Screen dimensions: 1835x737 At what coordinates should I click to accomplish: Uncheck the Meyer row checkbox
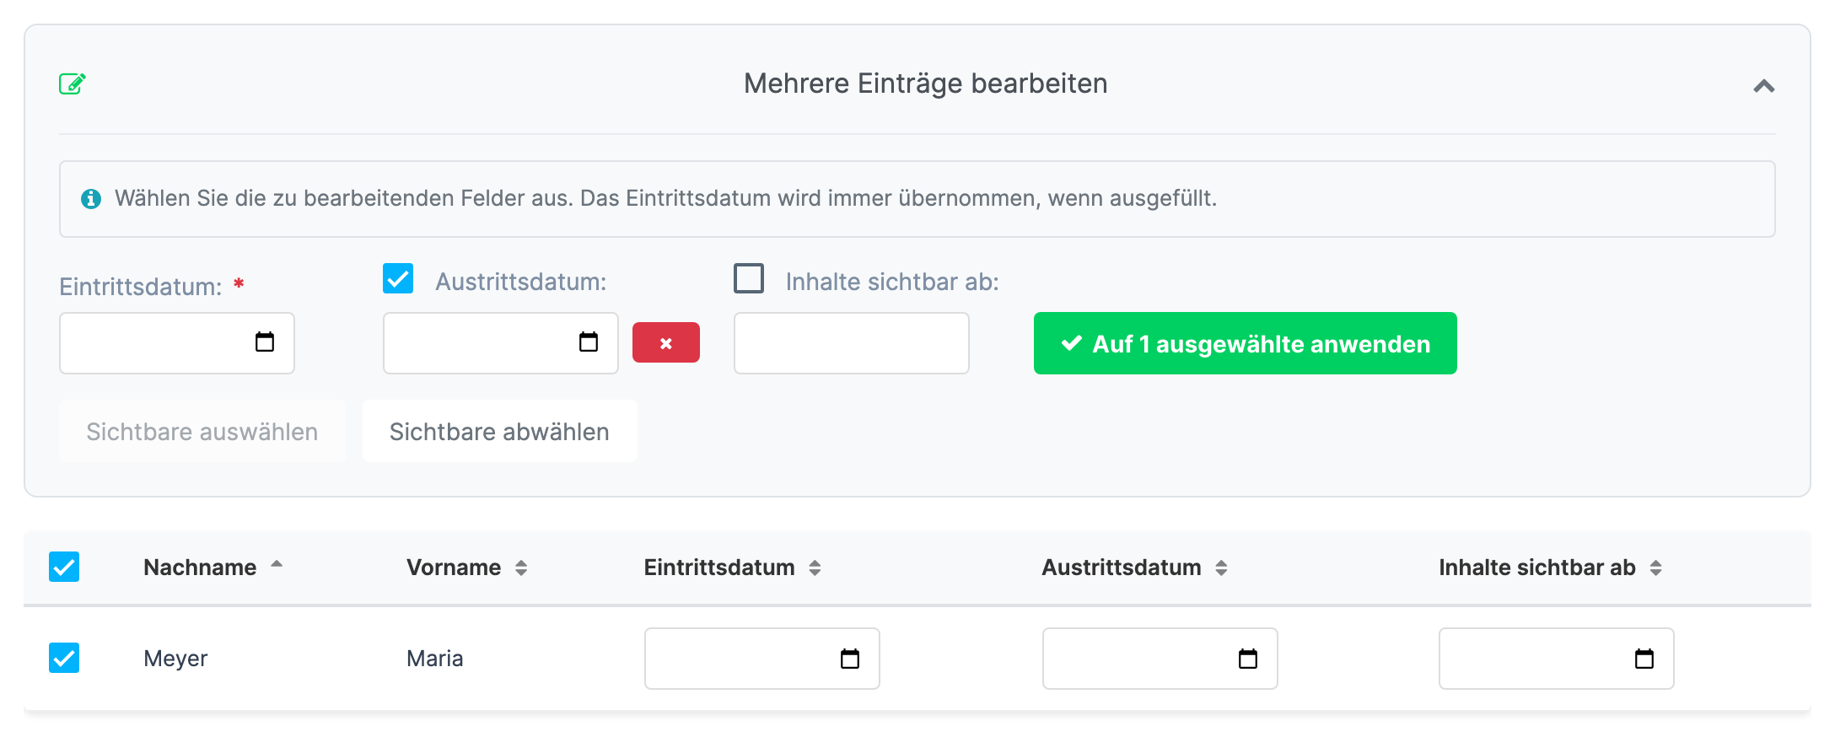64,658
